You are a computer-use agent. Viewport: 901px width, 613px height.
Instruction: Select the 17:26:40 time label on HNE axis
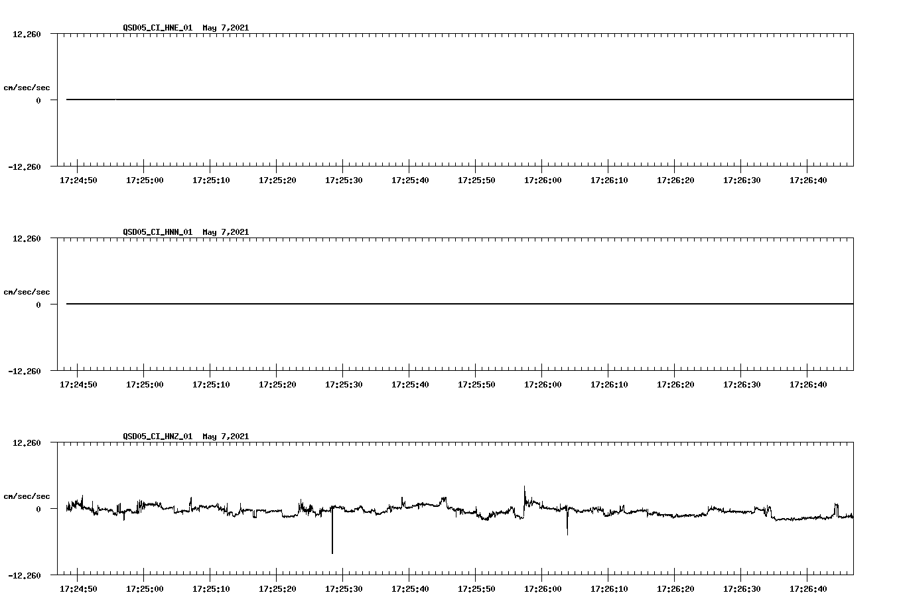point(809,179)
